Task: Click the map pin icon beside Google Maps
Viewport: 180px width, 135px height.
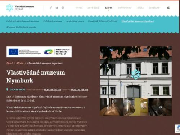Action: [x=7, y=90]
